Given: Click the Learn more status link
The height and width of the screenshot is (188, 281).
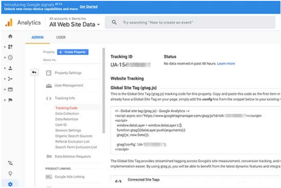Looking at the screenshot, I should 226,64.
